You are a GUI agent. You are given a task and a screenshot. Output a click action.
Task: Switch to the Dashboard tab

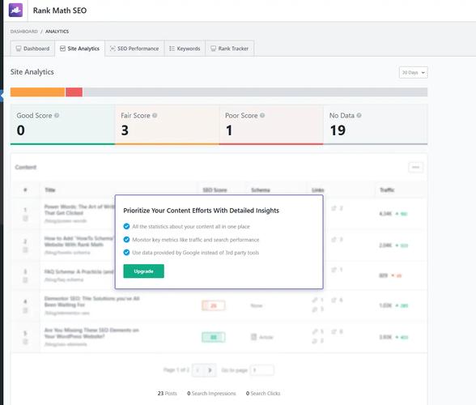click(32, 49)
